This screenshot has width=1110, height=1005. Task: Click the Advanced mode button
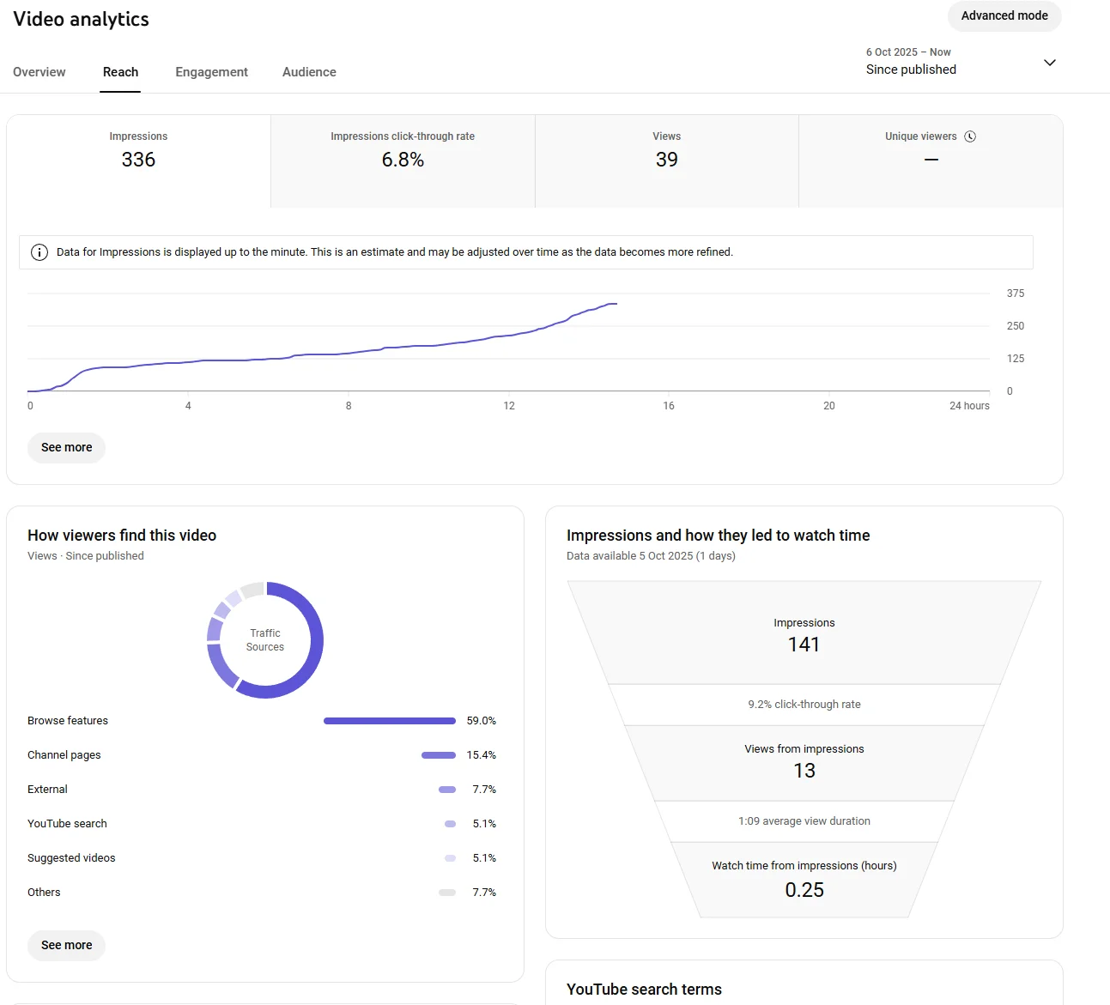click(1004, 15)
